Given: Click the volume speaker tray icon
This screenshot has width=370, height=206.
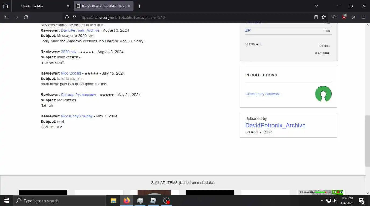Looking at the screenshot, I should (335, 201).
